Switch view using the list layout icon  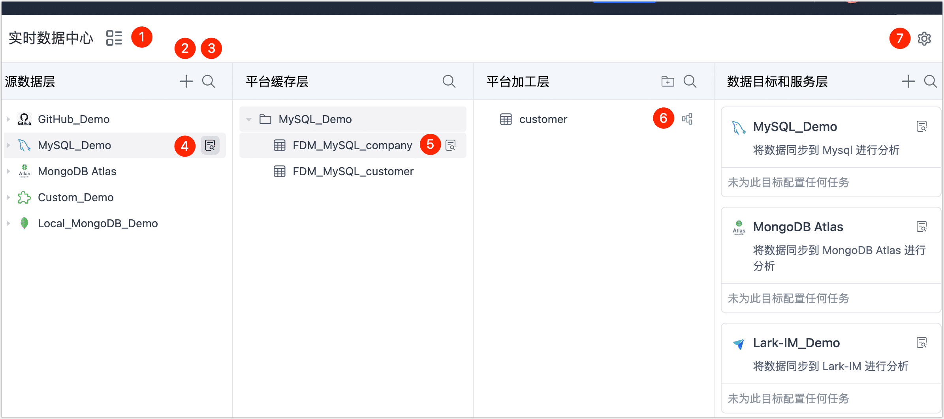(114, 38)
